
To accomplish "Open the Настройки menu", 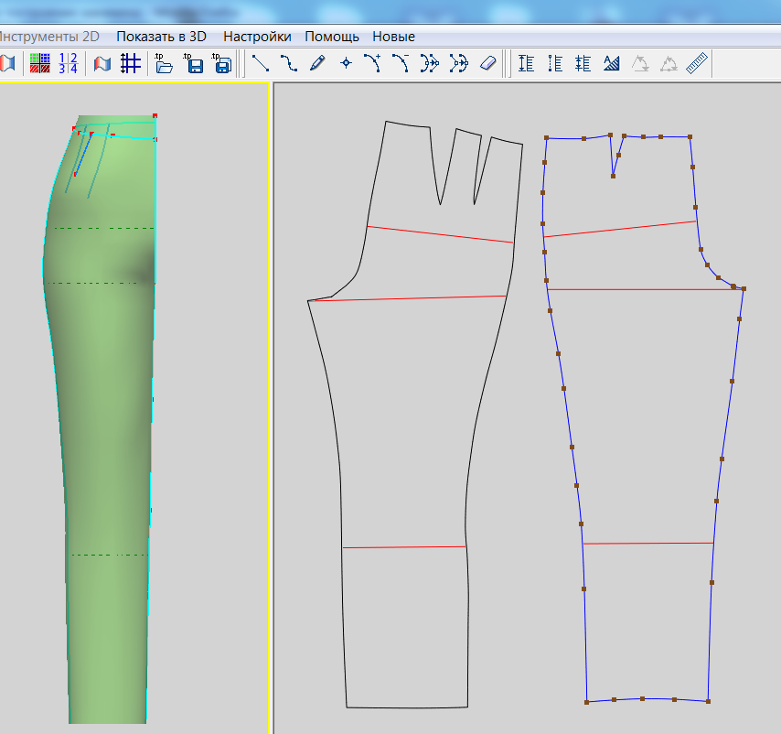I will (x=257, y=37).
